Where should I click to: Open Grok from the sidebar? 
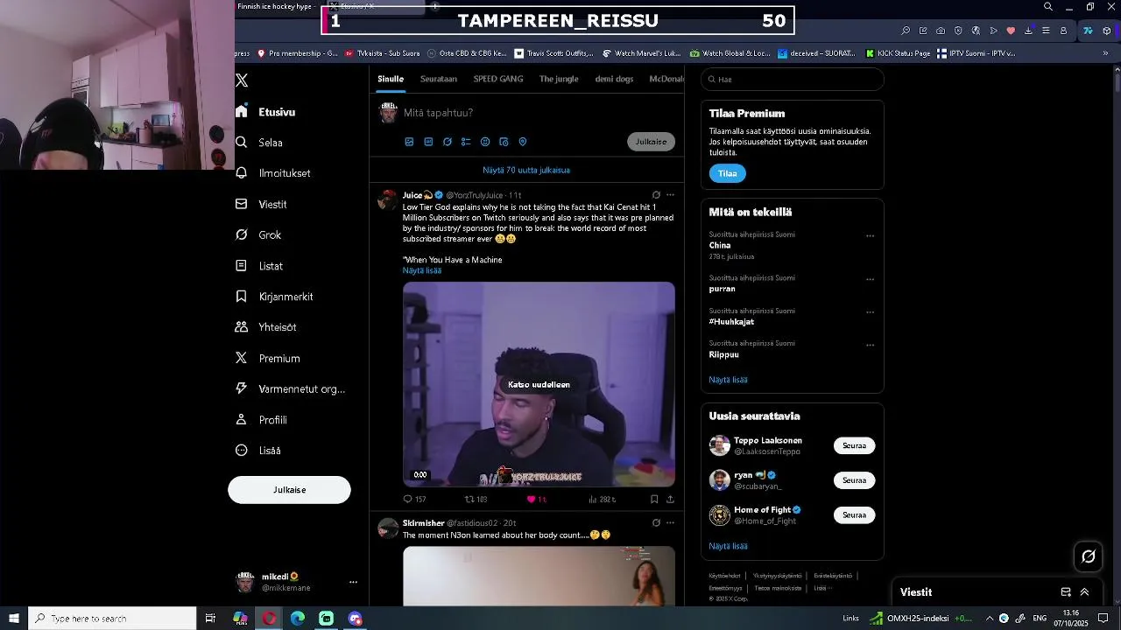(x=258, y=234)
